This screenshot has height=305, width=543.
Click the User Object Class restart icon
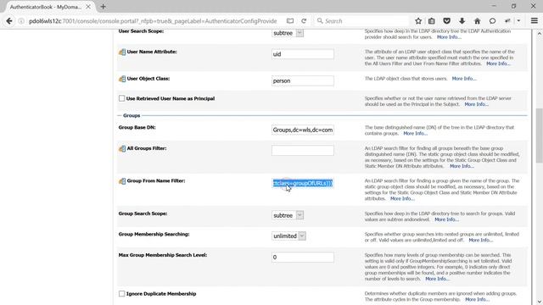122,79
